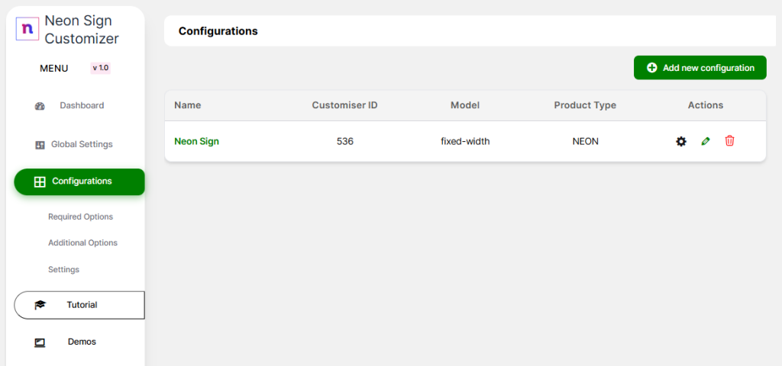Click the Customiser ID column header
This screenshot has height=366, width=782.
tap(344, 105)
